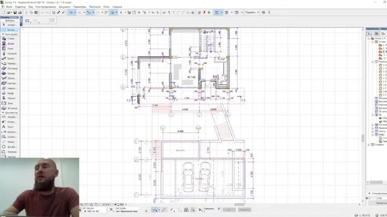
Task: Click the New document toolbar icon
Action: 4,12
